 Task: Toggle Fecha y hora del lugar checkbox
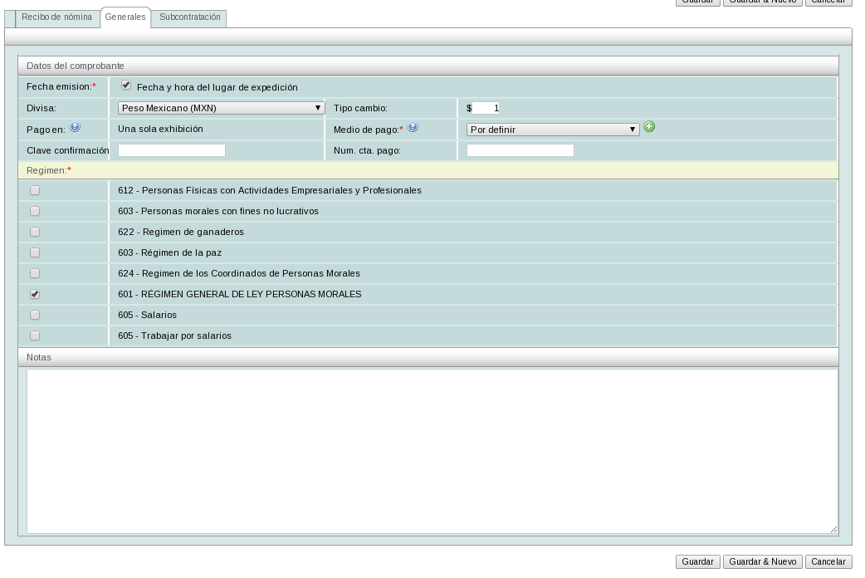click(x=126, y=86)
